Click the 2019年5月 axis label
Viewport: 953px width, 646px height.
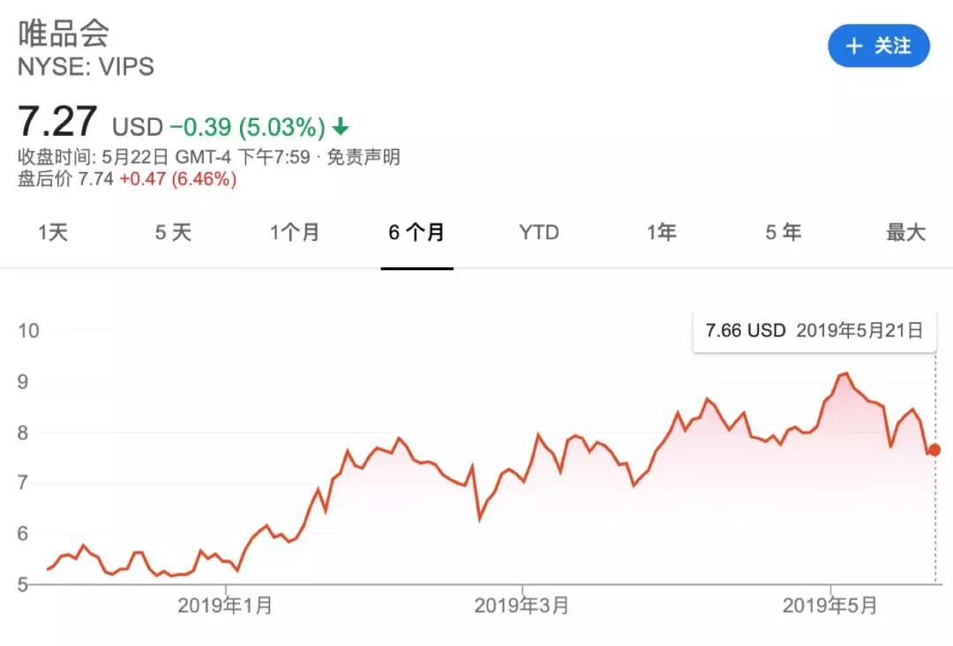[830, 606]
